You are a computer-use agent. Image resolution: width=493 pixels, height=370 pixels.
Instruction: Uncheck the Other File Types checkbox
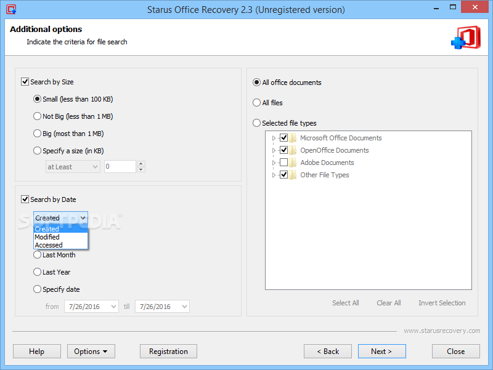tap(283, 175)
